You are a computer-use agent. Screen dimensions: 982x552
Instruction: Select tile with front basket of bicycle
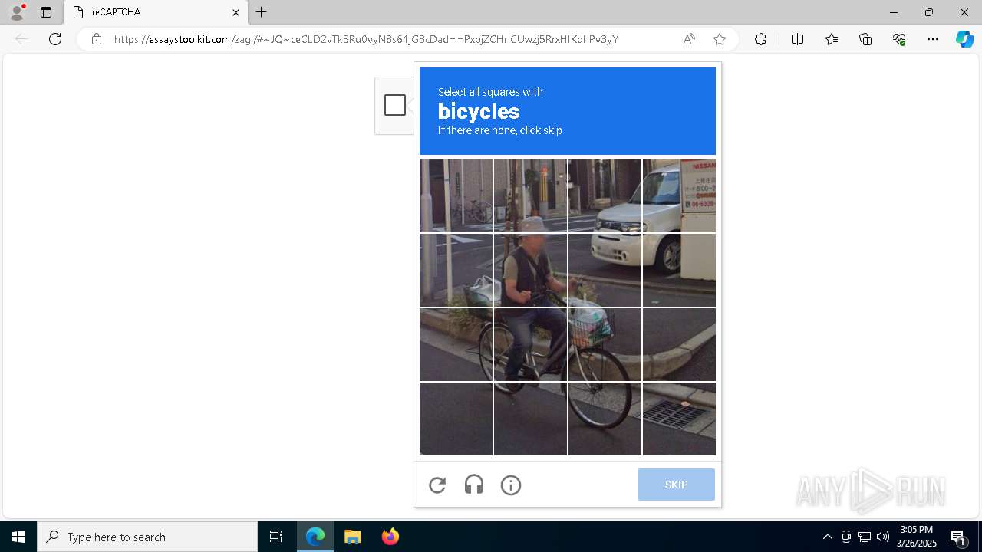click(x=605, y=344)
